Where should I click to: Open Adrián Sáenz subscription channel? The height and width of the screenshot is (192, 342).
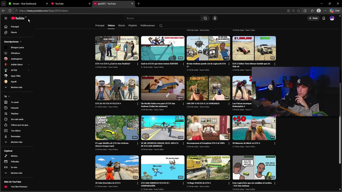click(17, 65)
